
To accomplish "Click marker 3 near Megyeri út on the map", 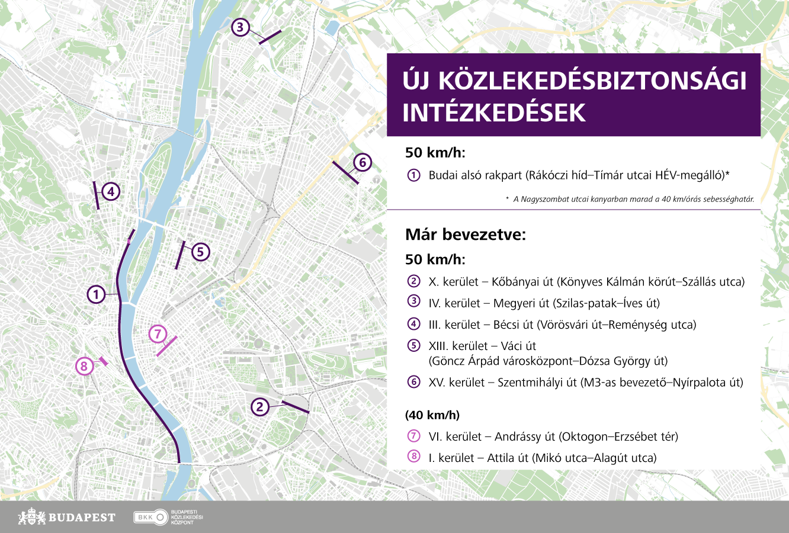I will [x=240, y=27].
